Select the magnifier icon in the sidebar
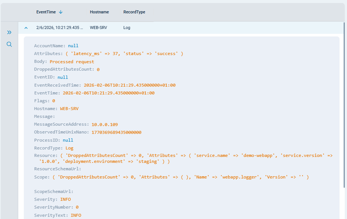 (9, 44)
